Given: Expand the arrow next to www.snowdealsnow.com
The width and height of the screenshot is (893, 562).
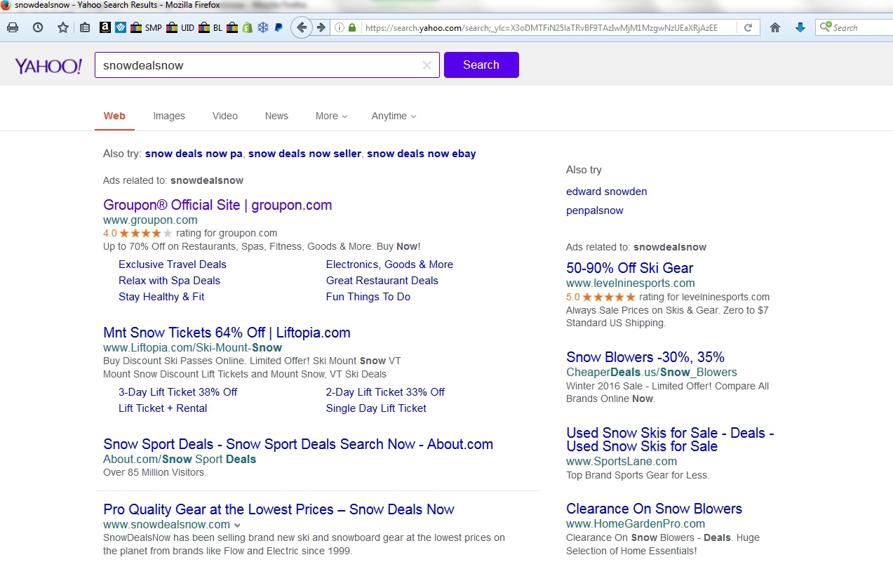Looking at the screenshot, I should point(237,525).
